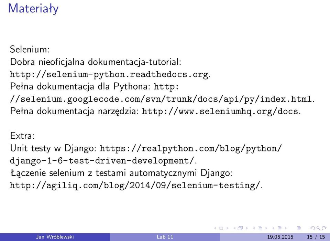The height and width of the screenshot is (241, 330).
Task: Click the previous section arrow
Action: coord(273,228)
